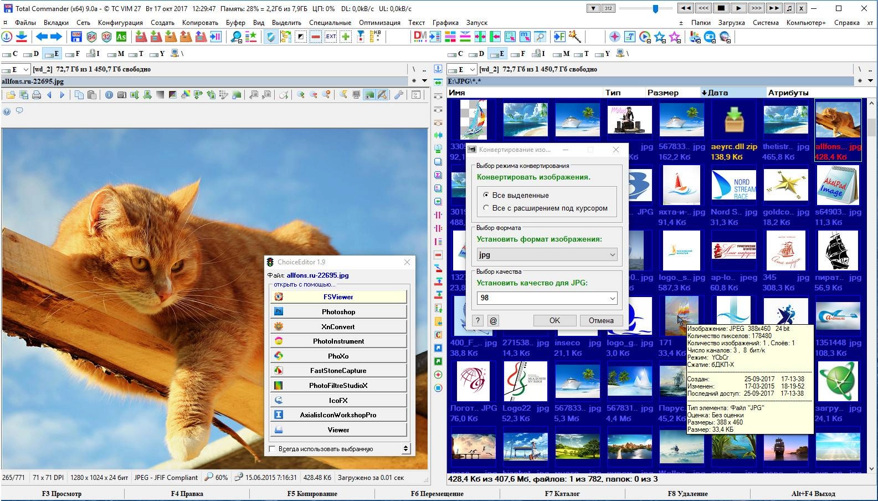Screen dimensions: 878x501
Task: Open the JPG quality '98' dropdown
Action: (547, 298)
